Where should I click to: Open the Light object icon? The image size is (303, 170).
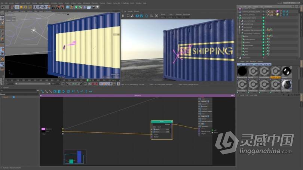tap(97, 7)
